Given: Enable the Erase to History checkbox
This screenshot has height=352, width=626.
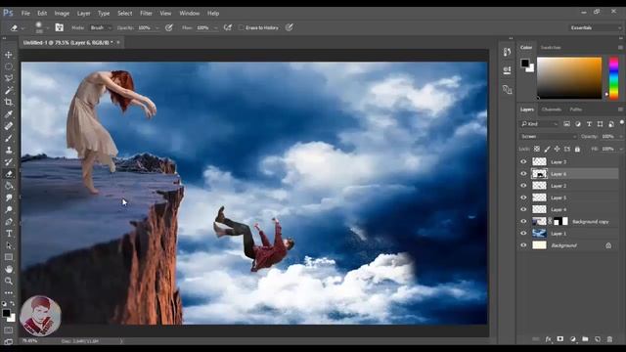Looking at the screenshot, I should pos(241,27).
